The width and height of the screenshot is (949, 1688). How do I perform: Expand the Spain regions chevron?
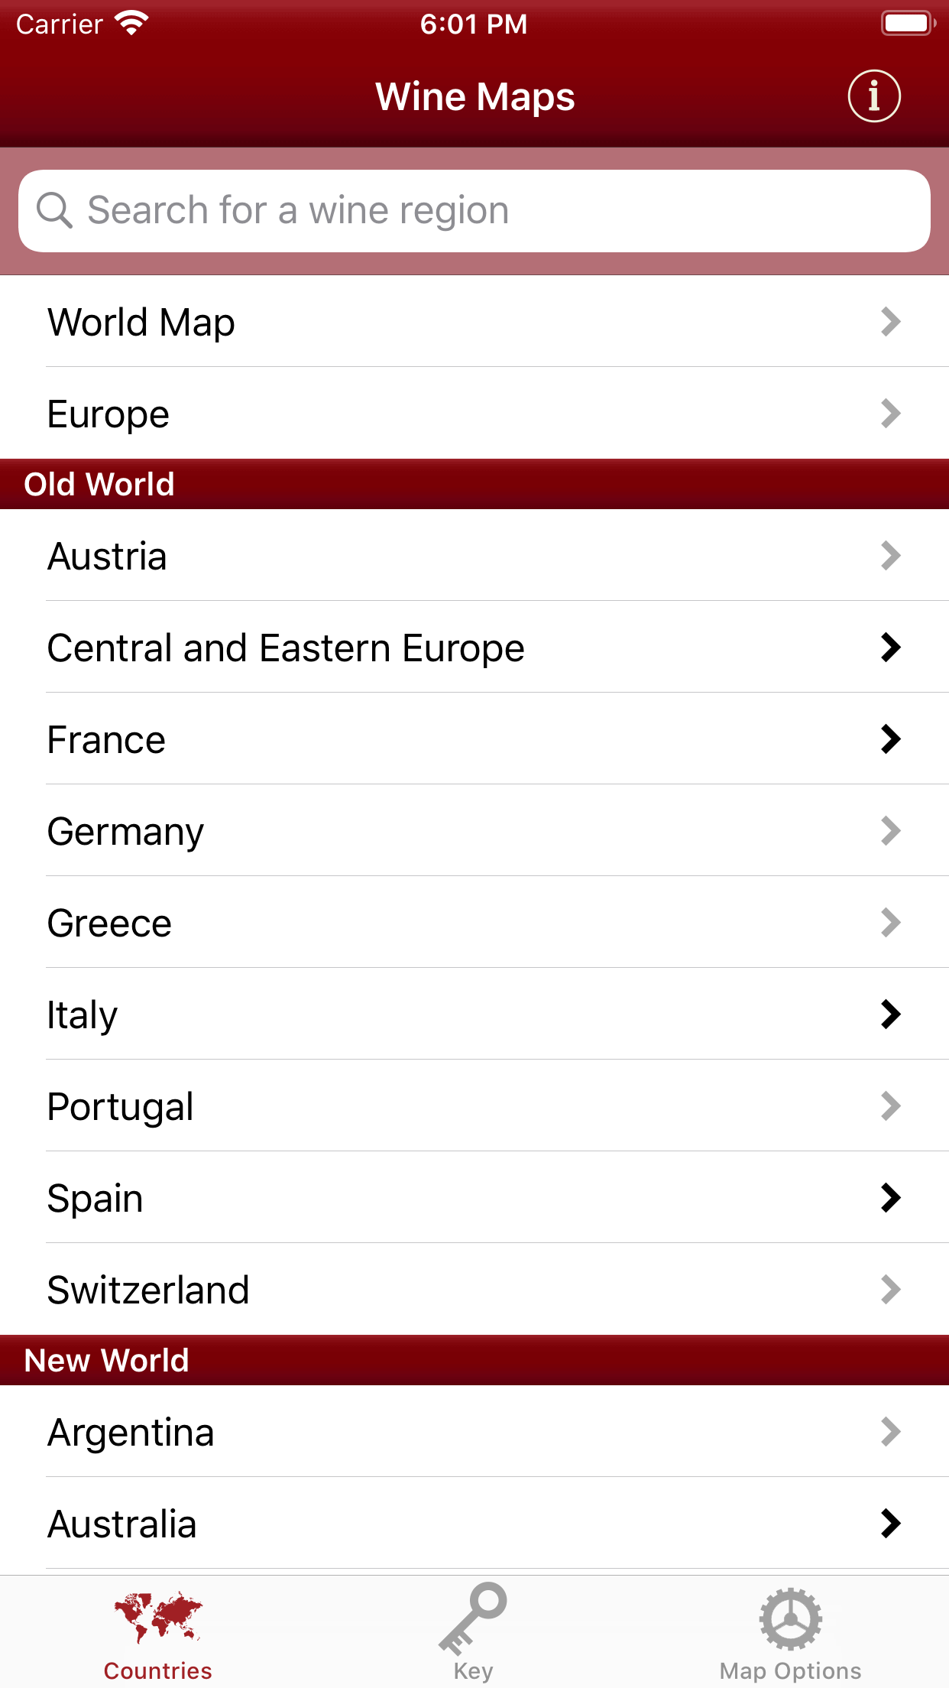[890, 1198]
